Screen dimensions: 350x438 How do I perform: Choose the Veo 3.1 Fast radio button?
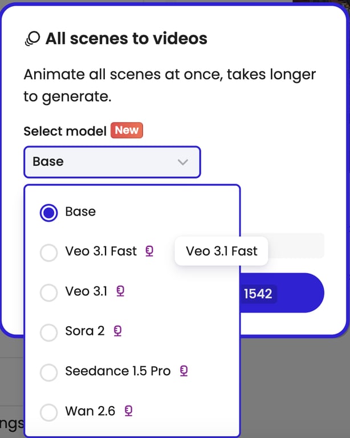(x=48, y=252)
